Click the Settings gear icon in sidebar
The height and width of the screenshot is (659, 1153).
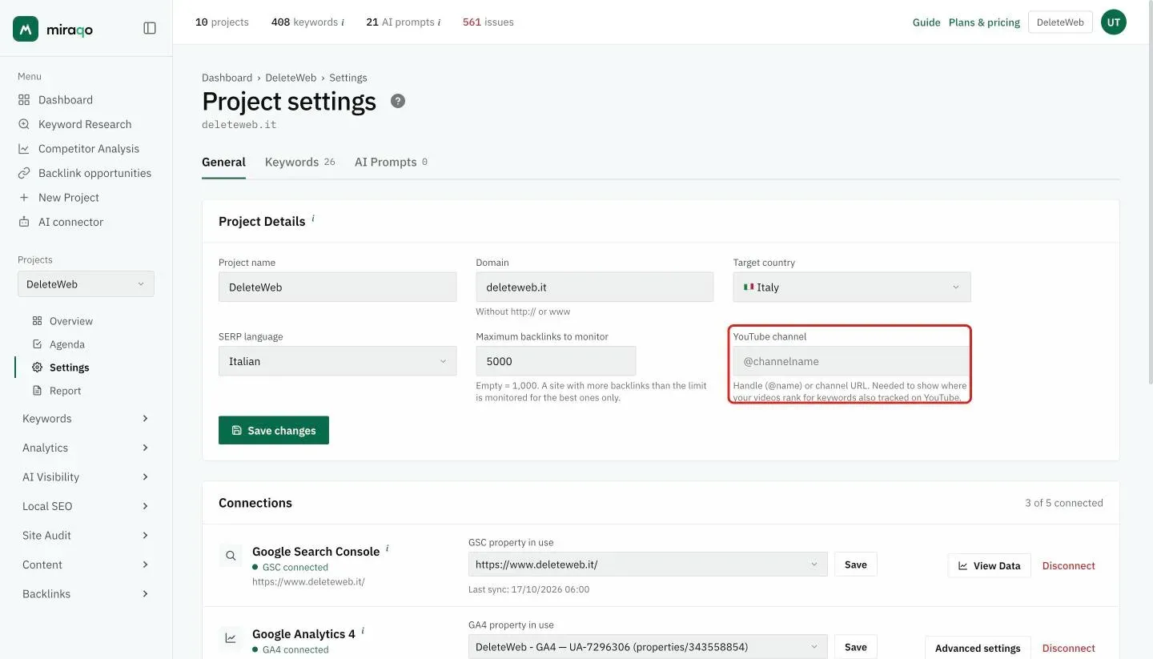(37, 368)
